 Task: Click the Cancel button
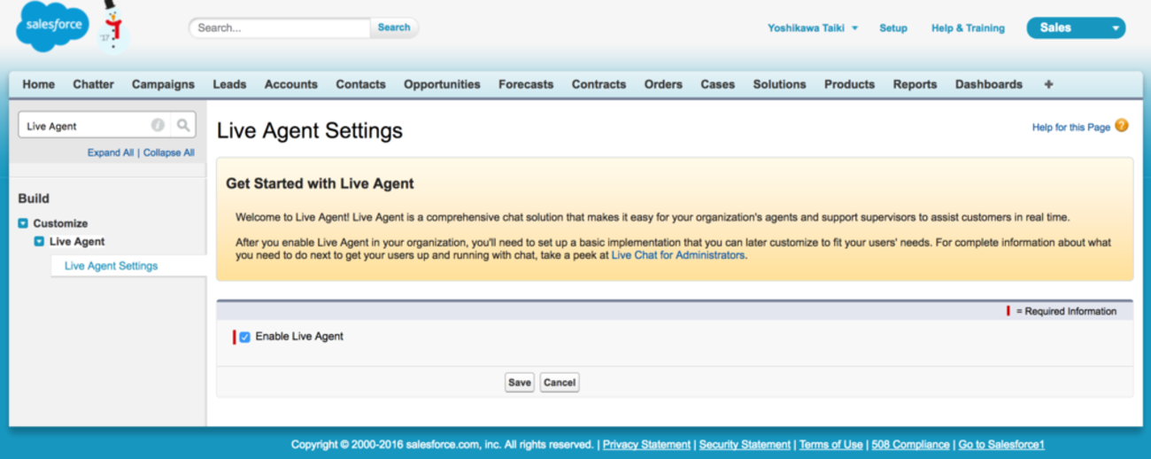(x=560, y=383)
